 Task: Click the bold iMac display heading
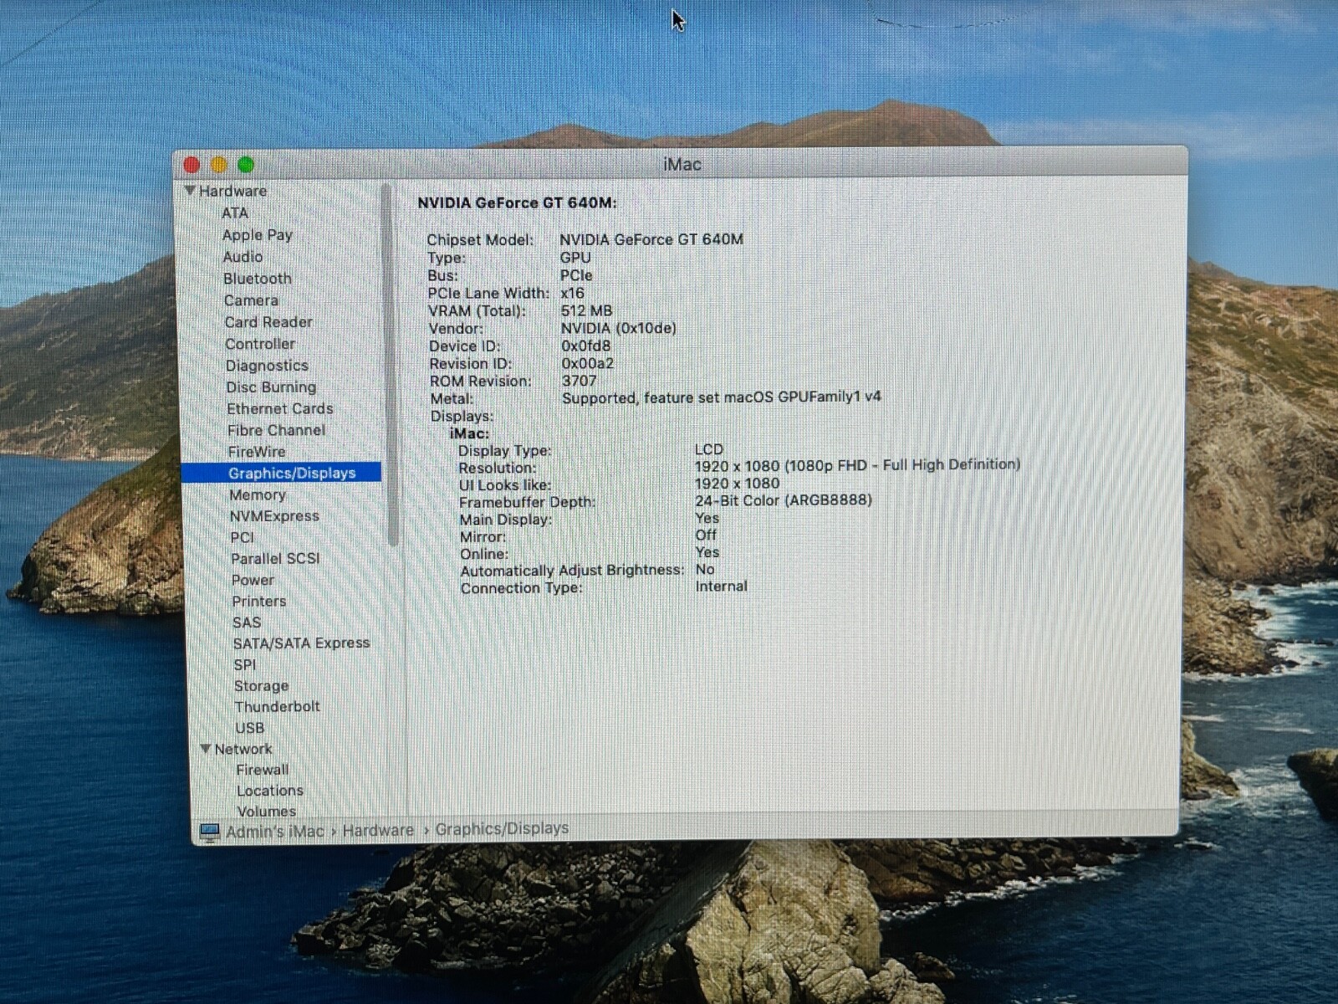[469, 433]
